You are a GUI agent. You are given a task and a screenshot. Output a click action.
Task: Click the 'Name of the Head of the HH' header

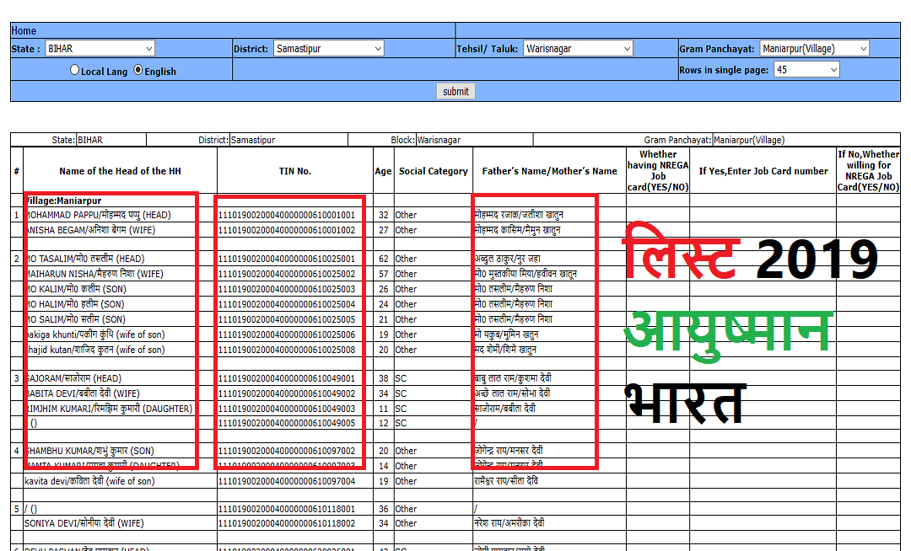pos(120,171)
